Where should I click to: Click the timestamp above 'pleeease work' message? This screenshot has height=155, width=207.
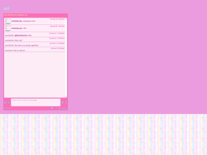click(57, 19)
